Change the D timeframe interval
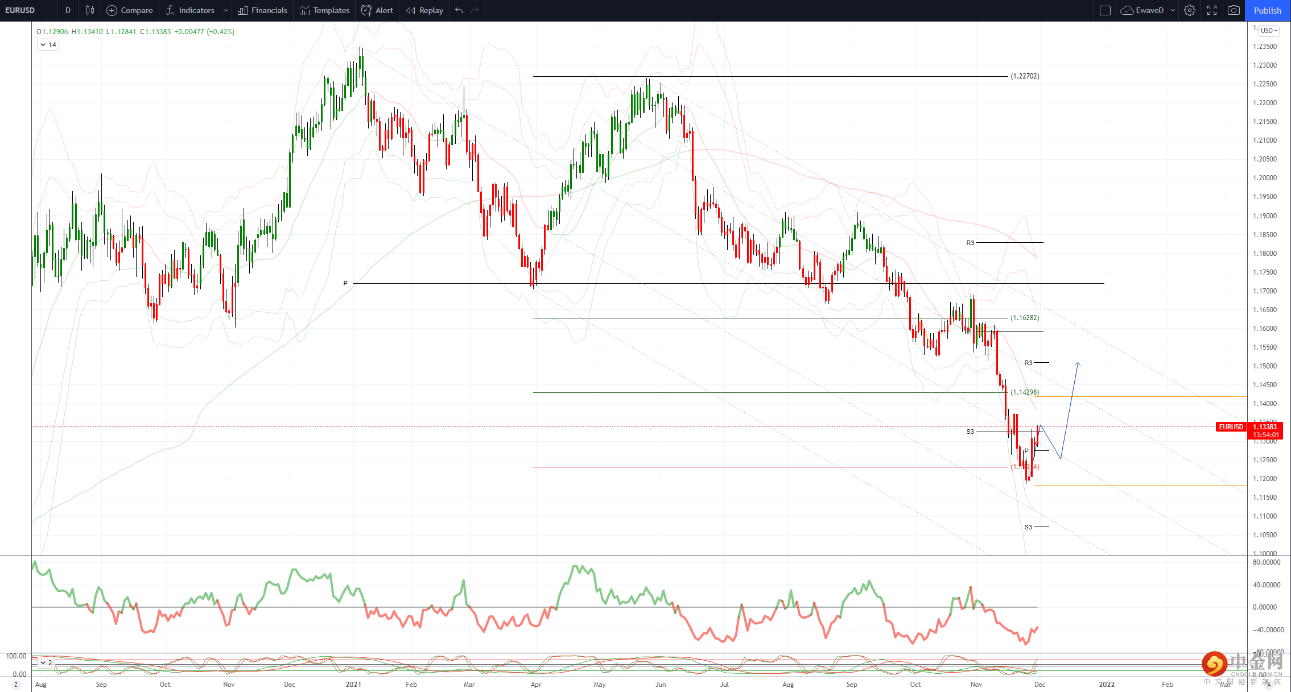The height and width of the screenshot is (692, 1291). pos(68,10)
